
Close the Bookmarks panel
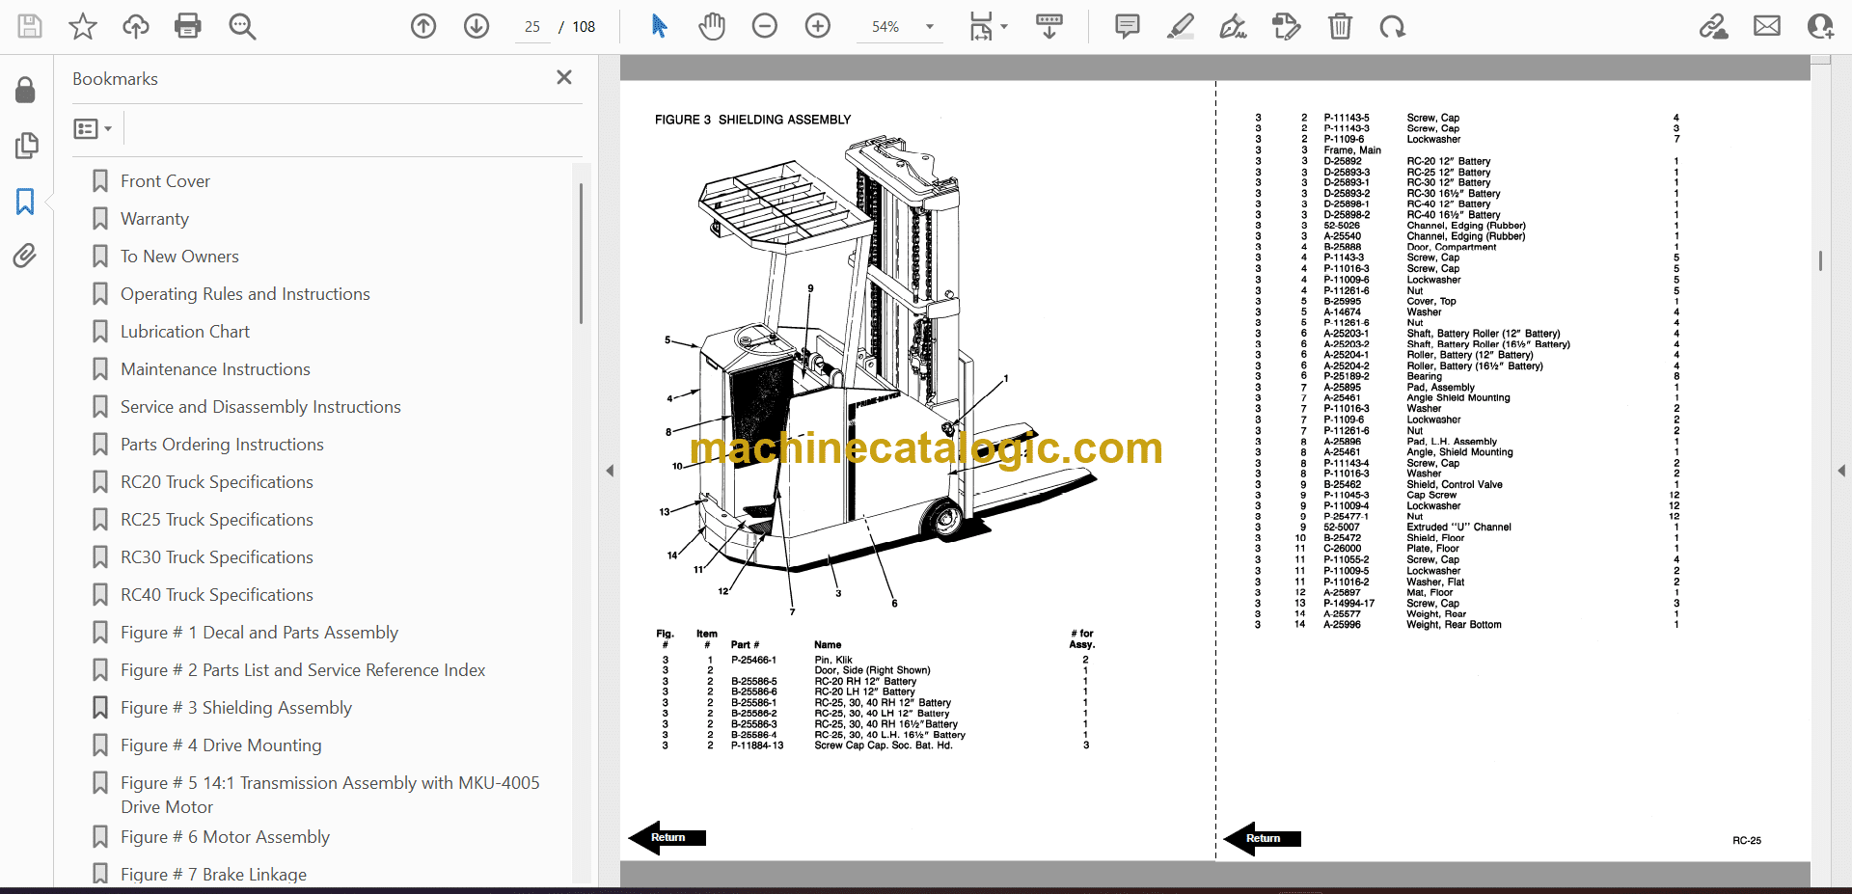(x=564, y=77)
